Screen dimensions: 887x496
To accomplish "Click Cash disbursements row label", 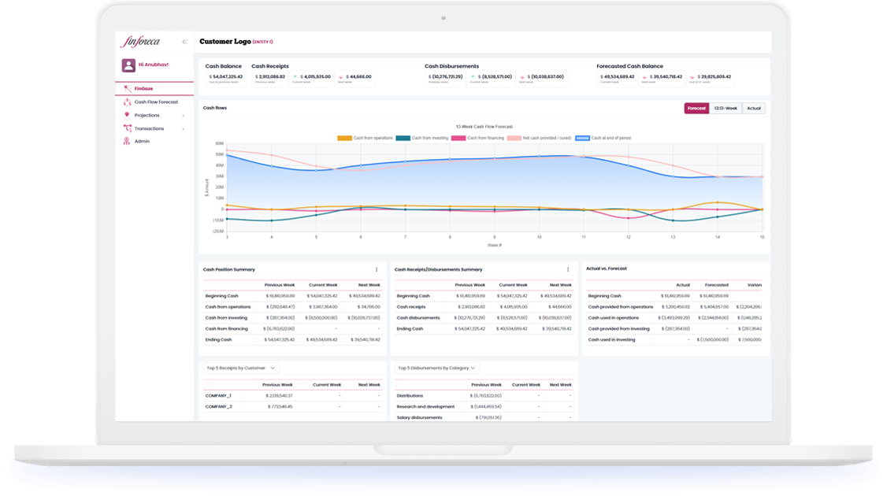I will (418, 318).
